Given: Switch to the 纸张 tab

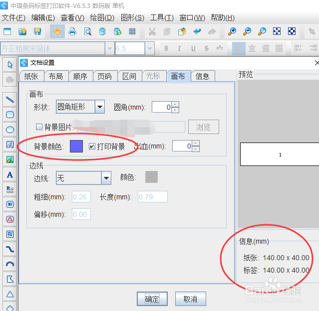Looking at the screenshot, I should pos(31,76).
